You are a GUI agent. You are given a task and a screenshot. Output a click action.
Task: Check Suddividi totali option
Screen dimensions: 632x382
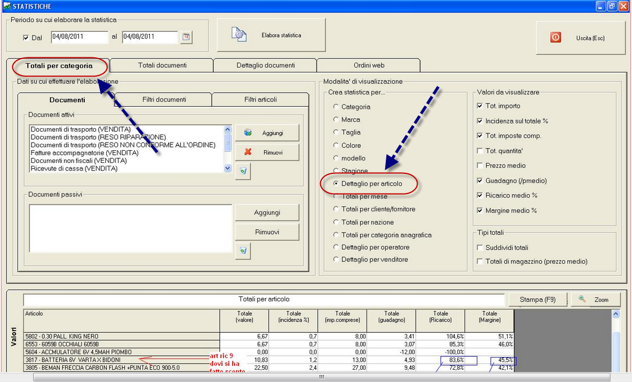[x=480, y=248]
